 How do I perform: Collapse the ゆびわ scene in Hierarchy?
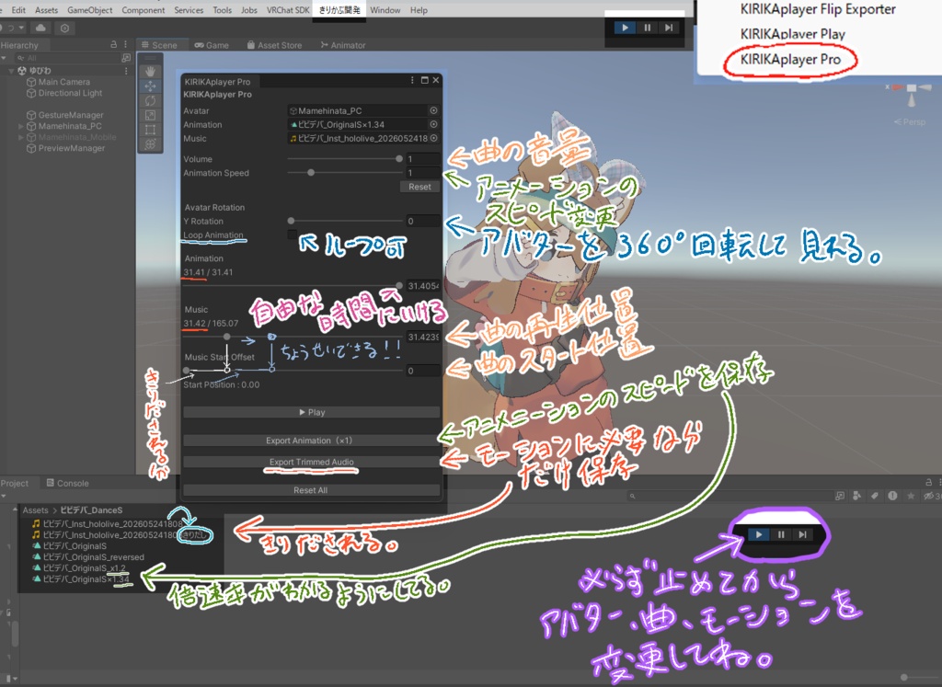point(11,71)
